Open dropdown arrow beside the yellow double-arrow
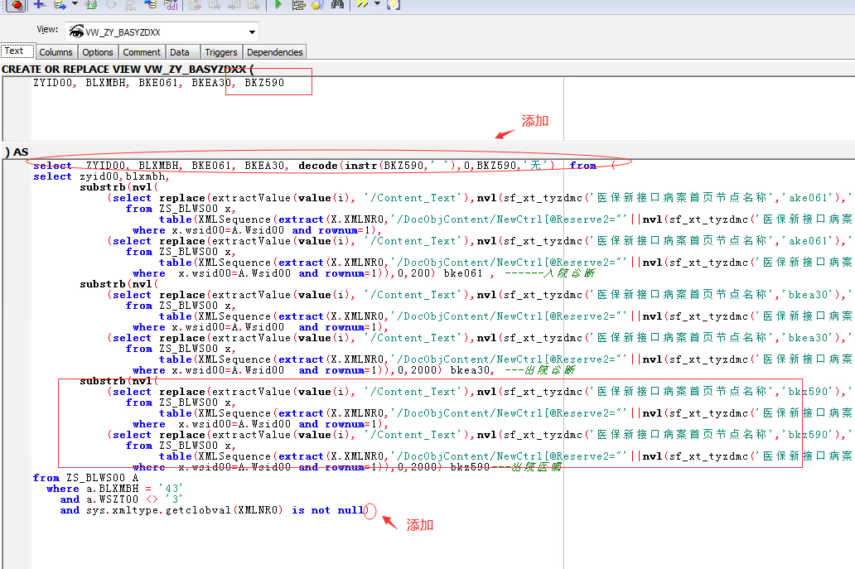The image size is (855, 569). 377,4
